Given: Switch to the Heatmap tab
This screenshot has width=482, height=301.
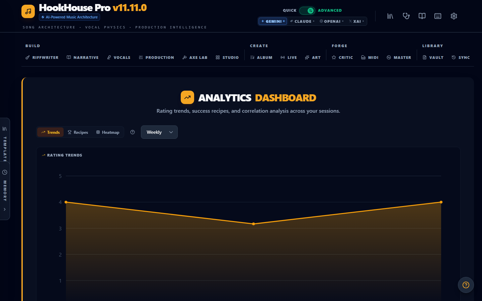Looking at the screenshot, I should pos(107,132).
